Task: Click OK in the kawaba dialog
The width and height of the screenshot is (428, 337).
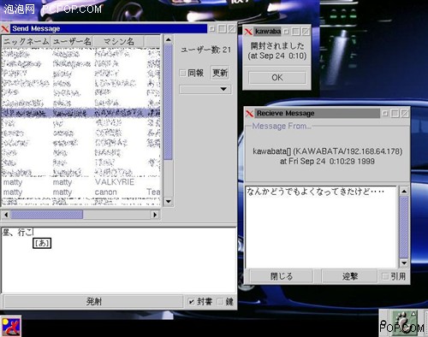Action: point(277,78)
